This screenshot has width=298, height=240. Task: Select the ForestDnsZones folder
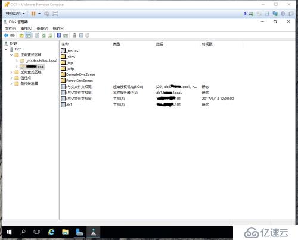click(x=77, y=81)
